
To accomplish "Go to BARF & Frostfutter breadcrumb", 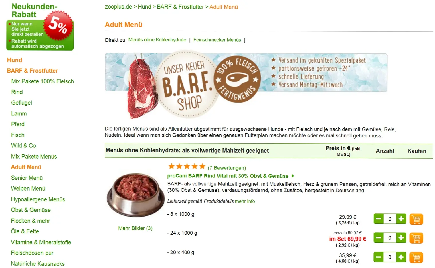I will point(180,7).
